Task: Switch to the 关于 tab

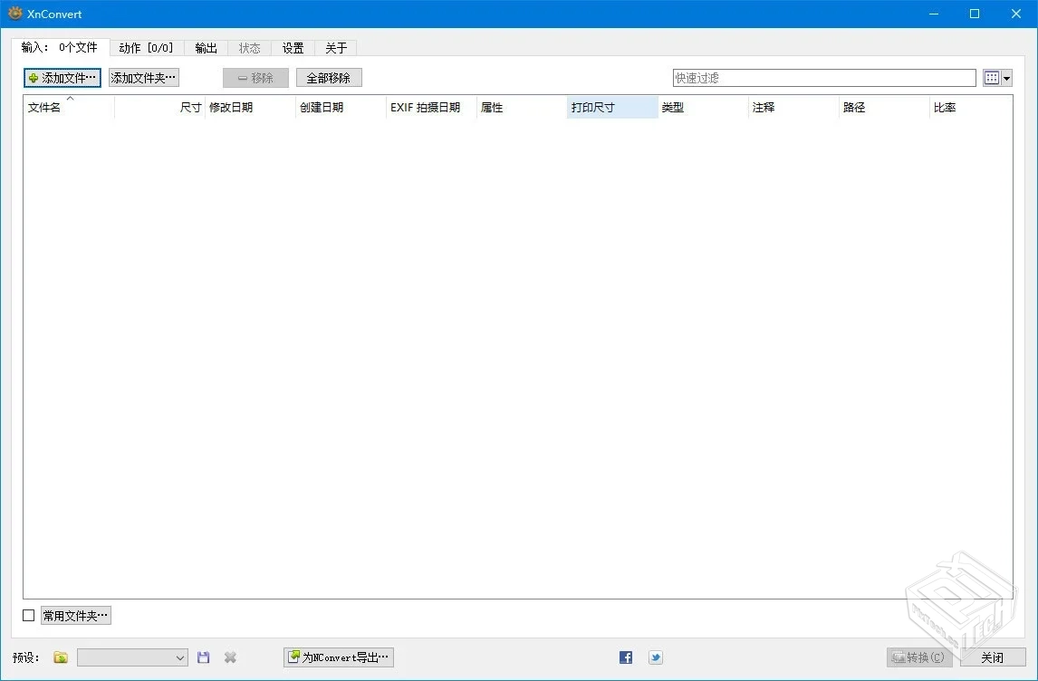Action: pos(335,47)
